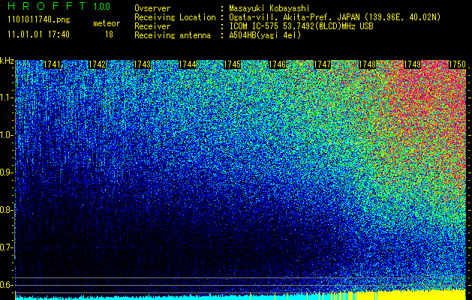Image resolution: width=472 pixels, height=300 pixels.
Task: Click the 0.8 frequency axis label
Action: point(7,210)
